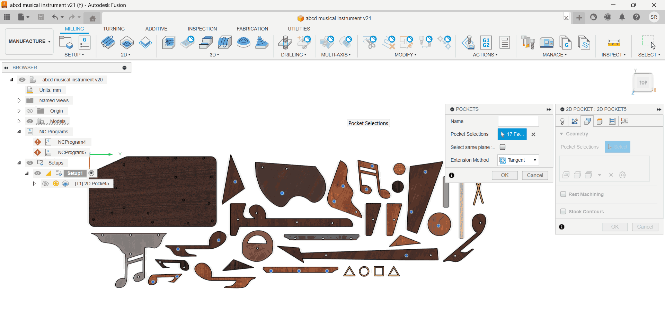Open the data panel grid icon
The height and width of the screenshot is (320, 665).
point(7,17)
